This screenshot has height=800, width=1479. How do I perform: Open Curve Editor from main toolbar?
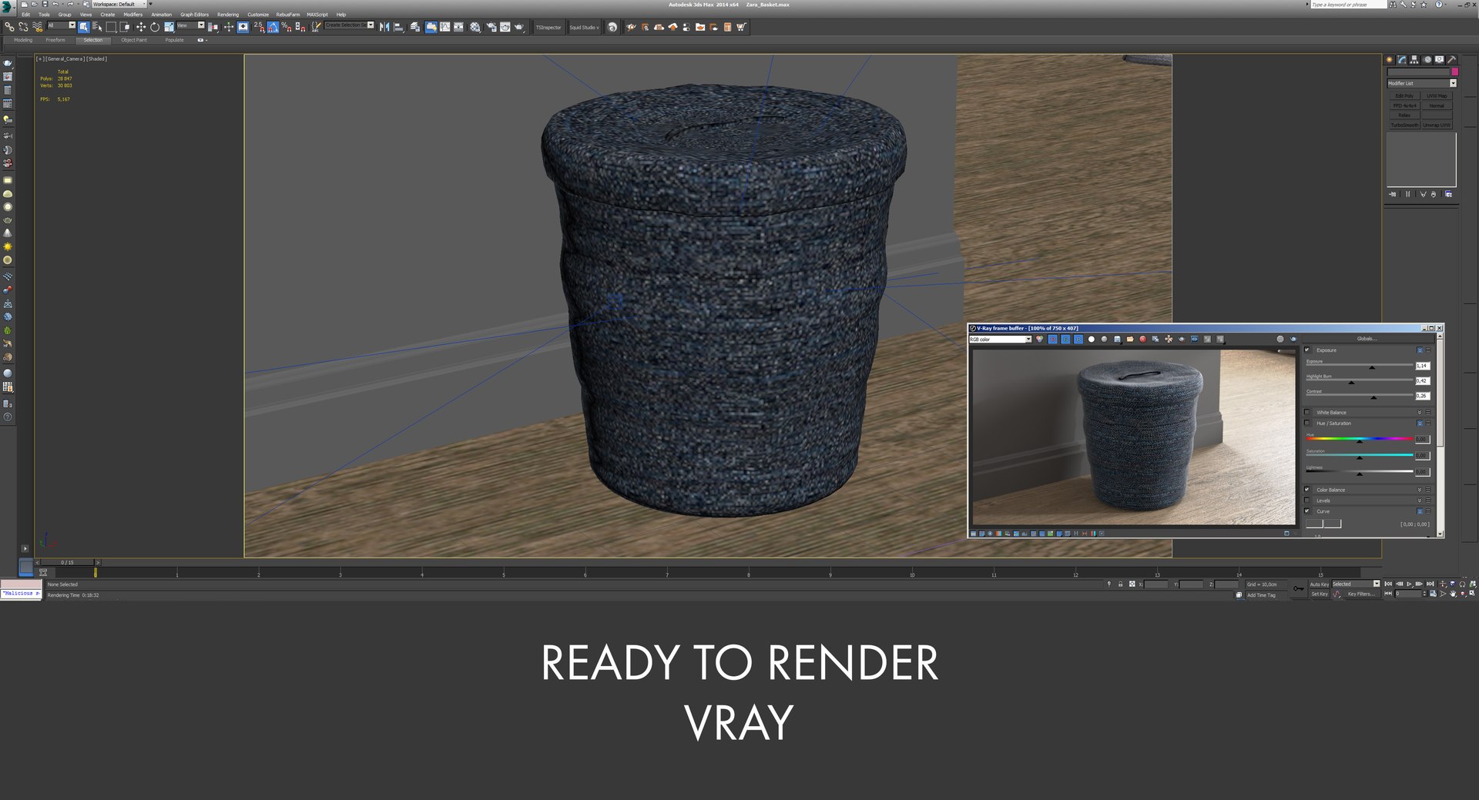point(444,27)
